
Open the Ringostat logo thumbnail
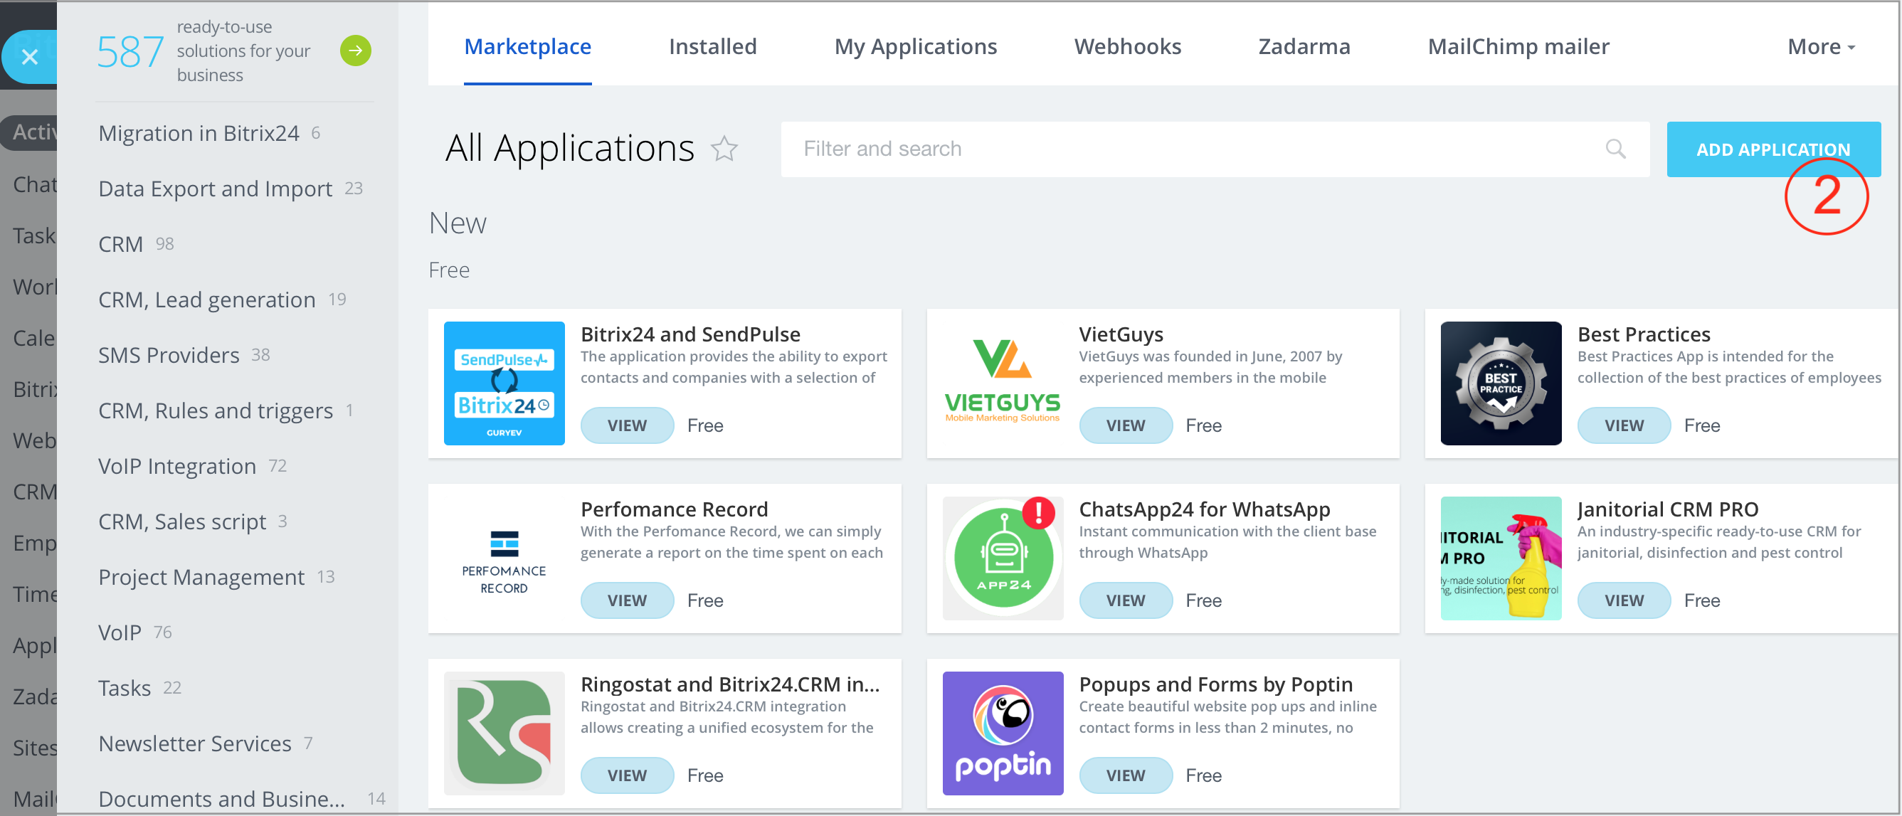pyautogui.click(x=504, y=733)
